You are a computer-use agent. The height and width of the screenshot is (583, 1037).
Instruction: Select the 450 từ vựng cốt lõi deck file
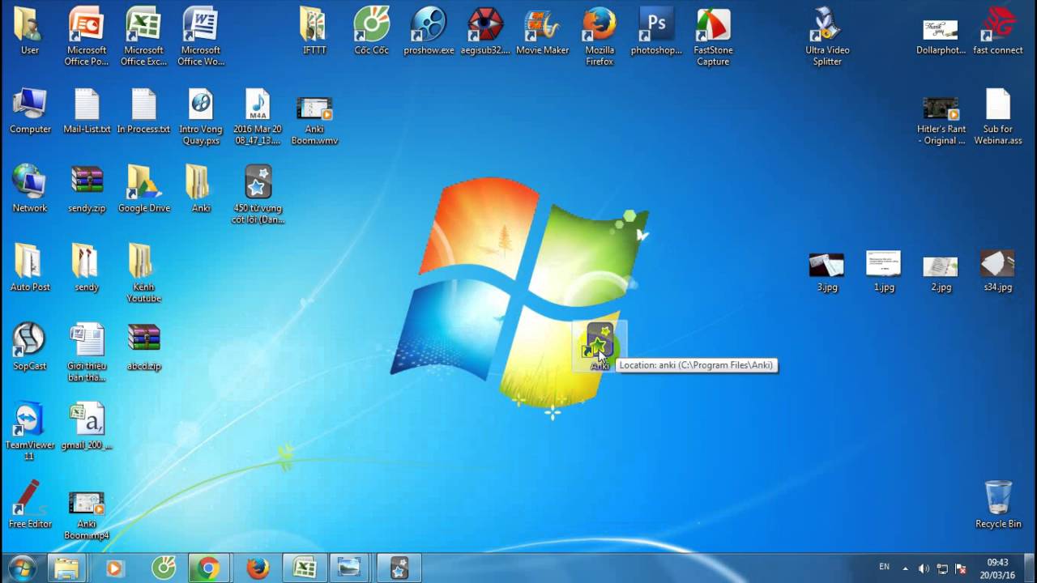258,195
